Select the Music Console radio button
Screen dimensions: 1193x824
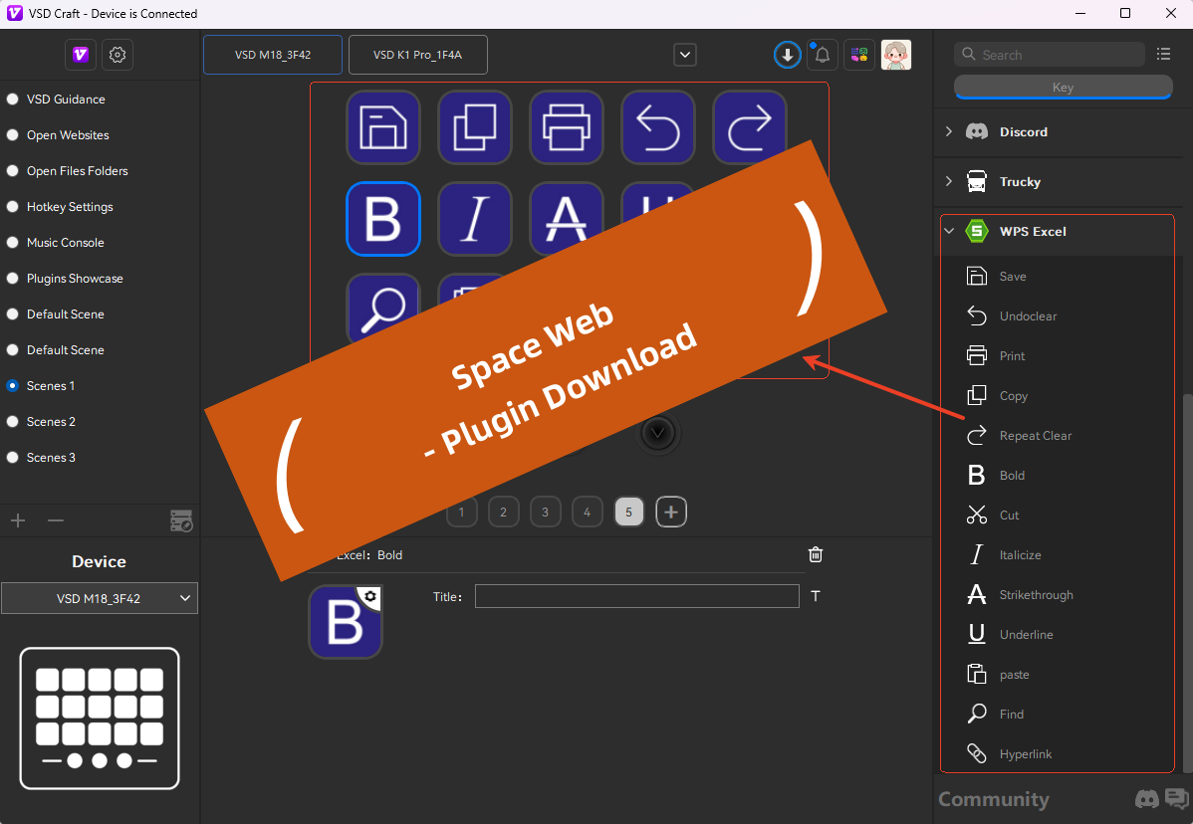[x=13, y=243]
